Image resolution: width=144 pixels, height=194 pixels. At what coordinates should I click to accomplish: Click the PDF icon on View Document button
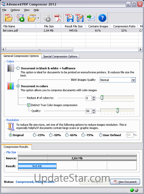click(115, 182)
